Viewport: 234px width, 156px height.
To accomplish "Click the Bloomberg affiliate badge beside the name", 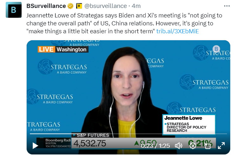I will coord(79,6).
